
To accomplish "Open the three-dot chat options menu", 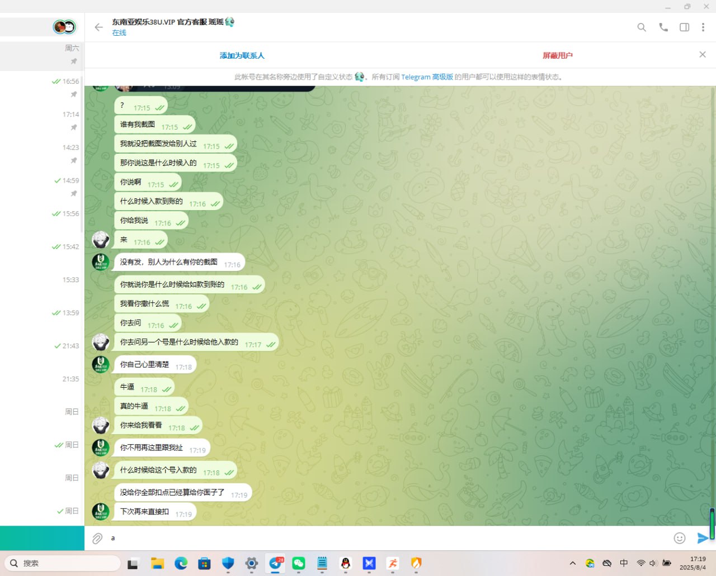I will [x=703, y=27].
